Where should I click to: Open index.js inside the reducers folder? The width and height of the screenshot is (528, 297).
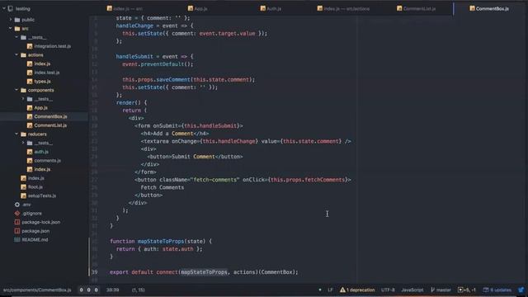tap(42, 169)
